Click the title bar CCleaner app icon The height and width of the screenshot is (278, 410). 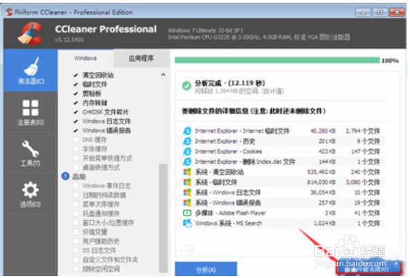point(9,12)
